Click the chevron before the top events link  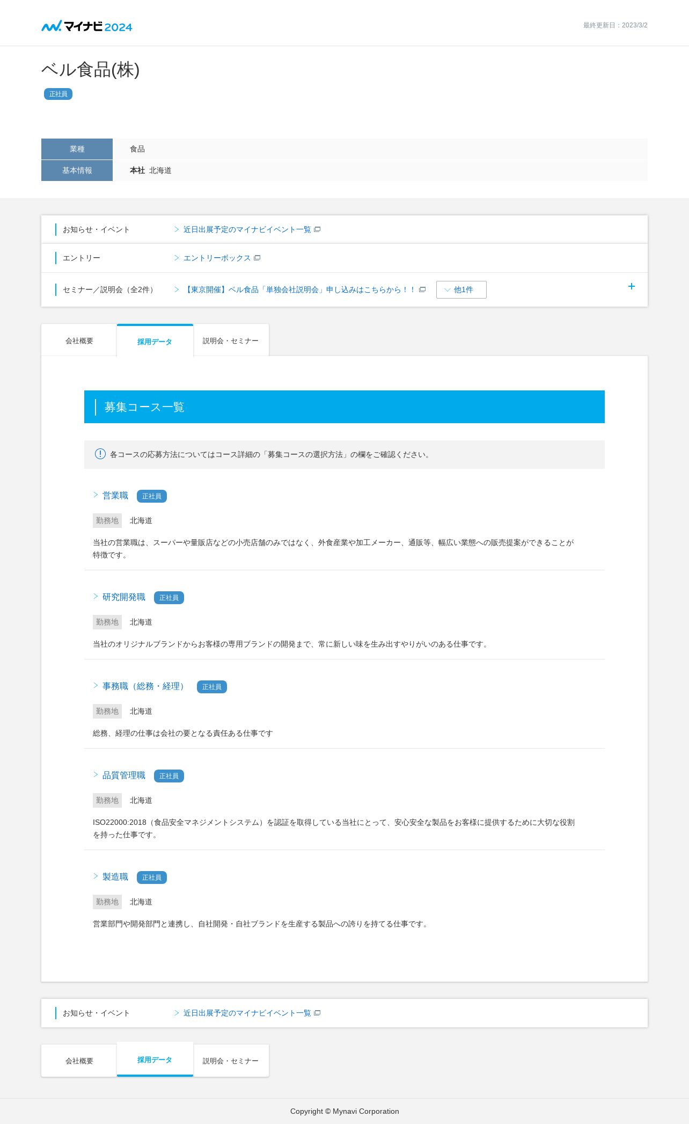tap(177, 229)
